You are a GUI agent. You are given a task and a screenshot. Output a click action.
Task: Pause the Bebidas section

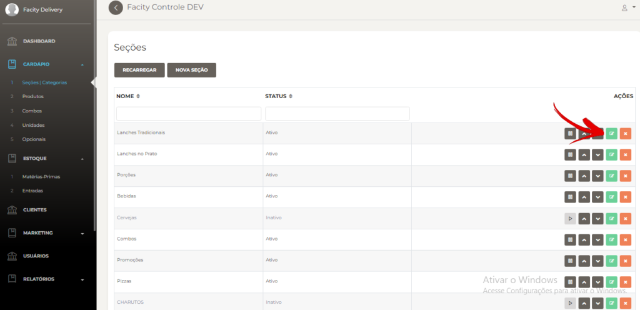coord(570,197)
